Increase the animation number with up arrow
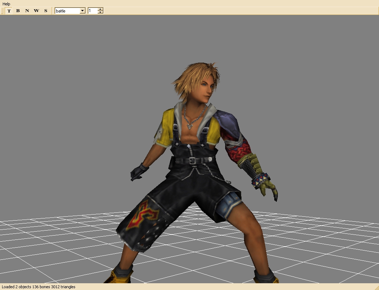This screenshot has height=290, width=379. pos(100,9)
